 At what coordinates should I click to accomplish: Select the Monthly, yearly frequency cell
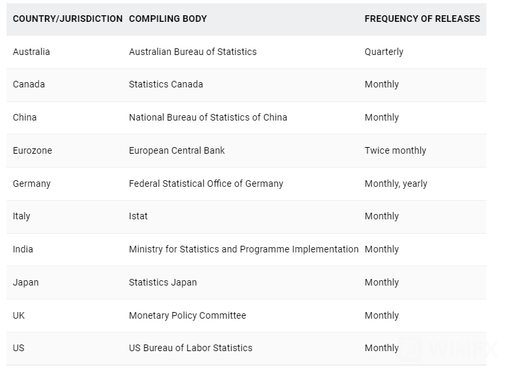click(396, 184)
